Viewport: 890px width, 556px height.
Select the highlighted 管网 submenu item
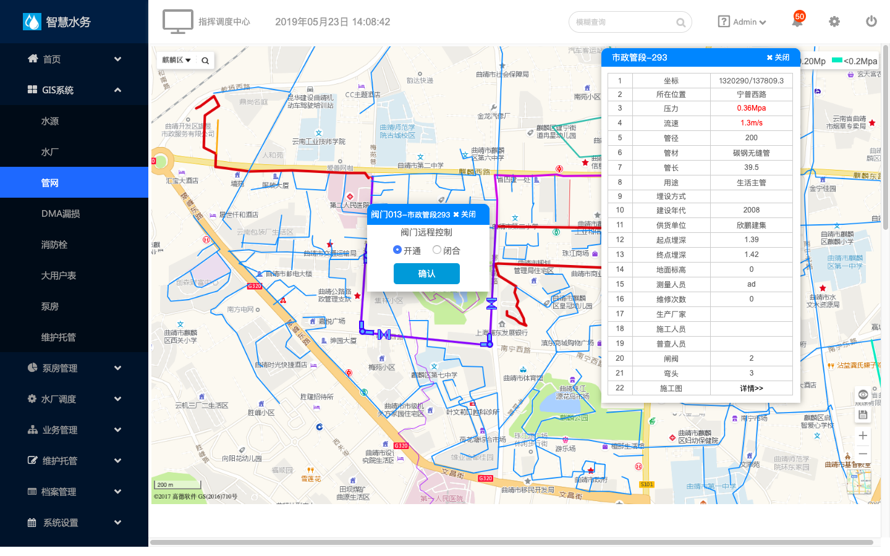point(74,183)
